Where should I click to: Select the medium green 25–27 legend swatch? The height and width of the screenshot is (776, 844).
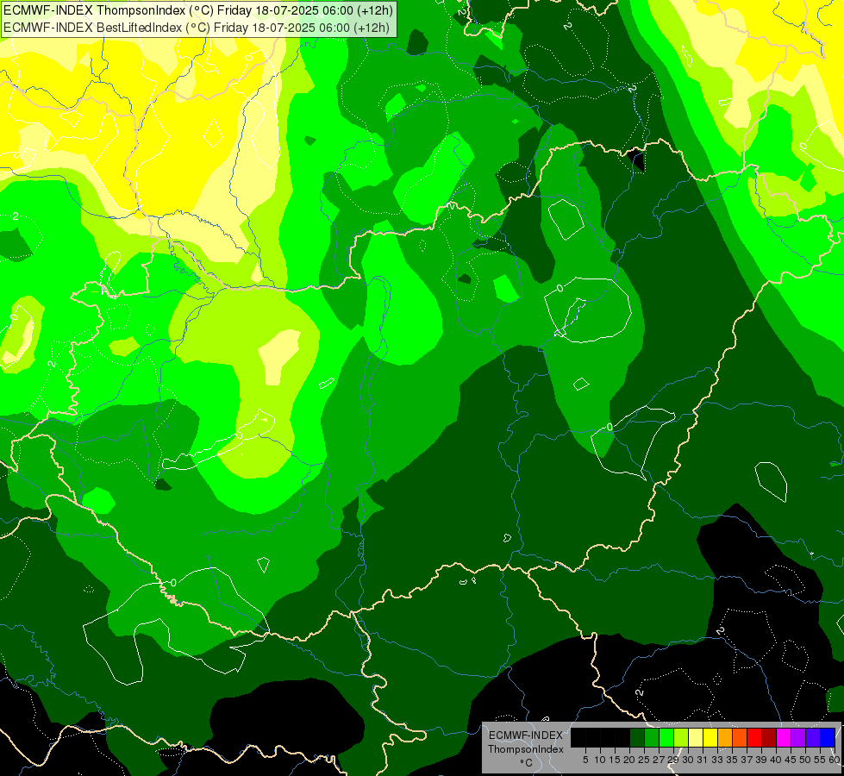tap(651, 737)
